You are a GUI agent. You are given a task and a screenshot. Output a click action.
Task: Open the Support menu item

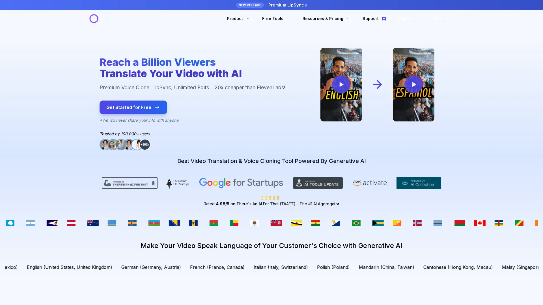(370, 19)
